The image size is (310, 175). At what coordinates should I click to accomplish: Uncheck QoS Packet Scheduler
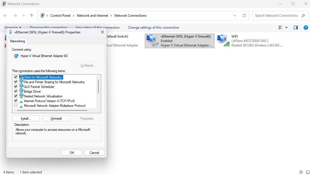coord(16,86)
